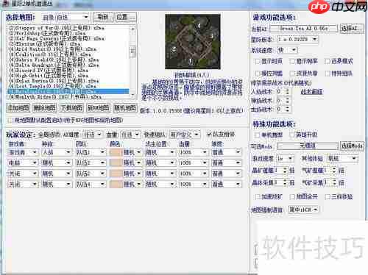Viewport: 368px width, 275px height.
Task: Click the 晶矿采集 spinner arrows
Action: tap(285, 182)
